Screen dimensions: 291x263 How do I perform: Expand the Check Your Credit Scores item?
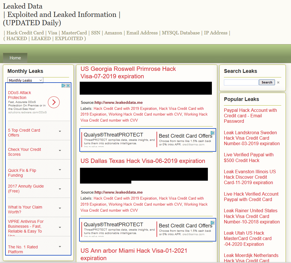pos(60,150)
